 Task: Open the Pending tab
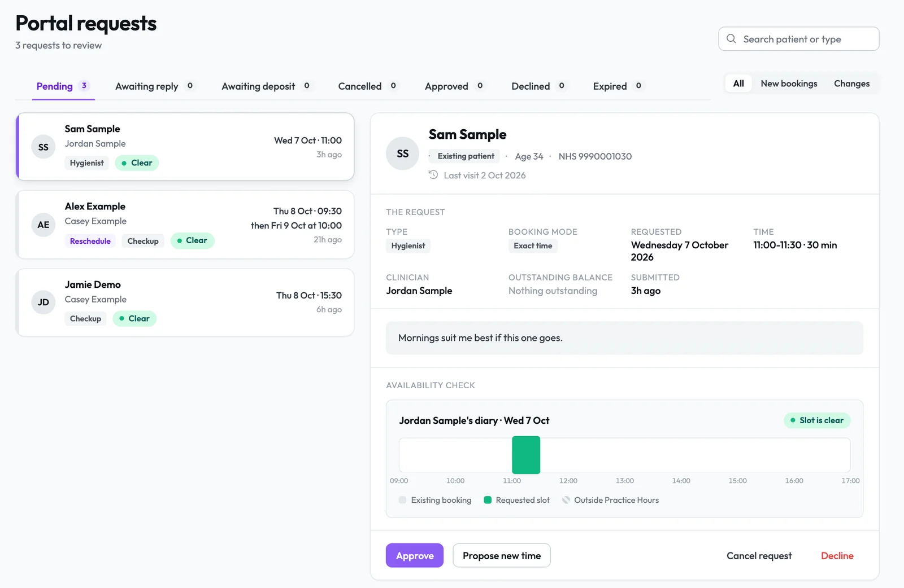tap(63, 86)
